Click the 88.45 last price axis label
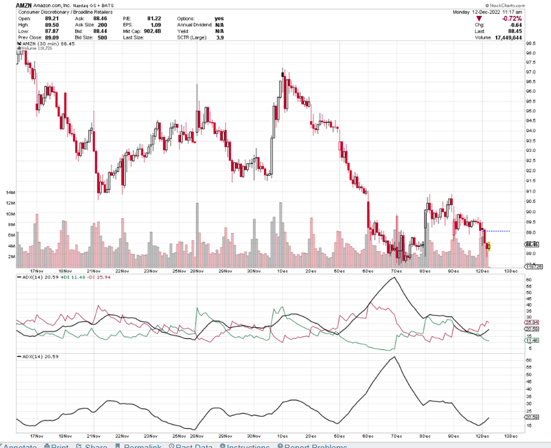The width and height of the screenshot is (551, 448). click(x=532, y=244)
